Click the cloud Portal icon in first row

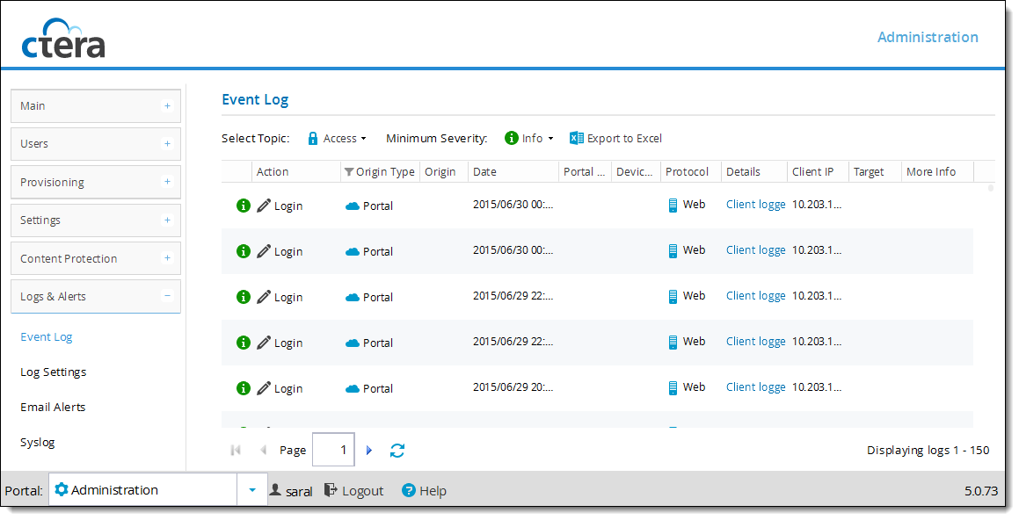pyautogui.click(x=353, y=206)
